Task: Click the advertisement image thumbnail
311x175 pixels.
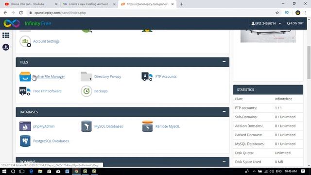Action: [268, 36]
